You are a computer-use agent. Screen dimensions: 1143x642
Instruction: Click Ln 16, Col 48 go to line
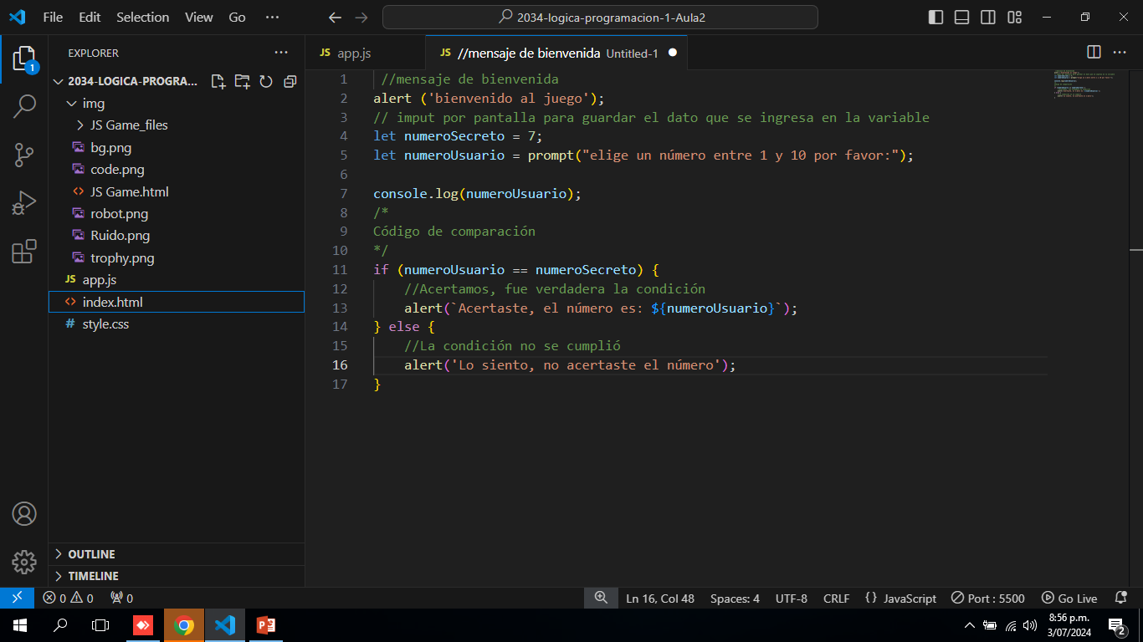tap(660, 599)
